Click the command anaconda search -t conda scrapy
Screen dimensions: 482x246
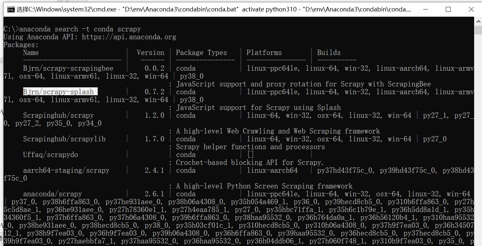pos(80,29)
